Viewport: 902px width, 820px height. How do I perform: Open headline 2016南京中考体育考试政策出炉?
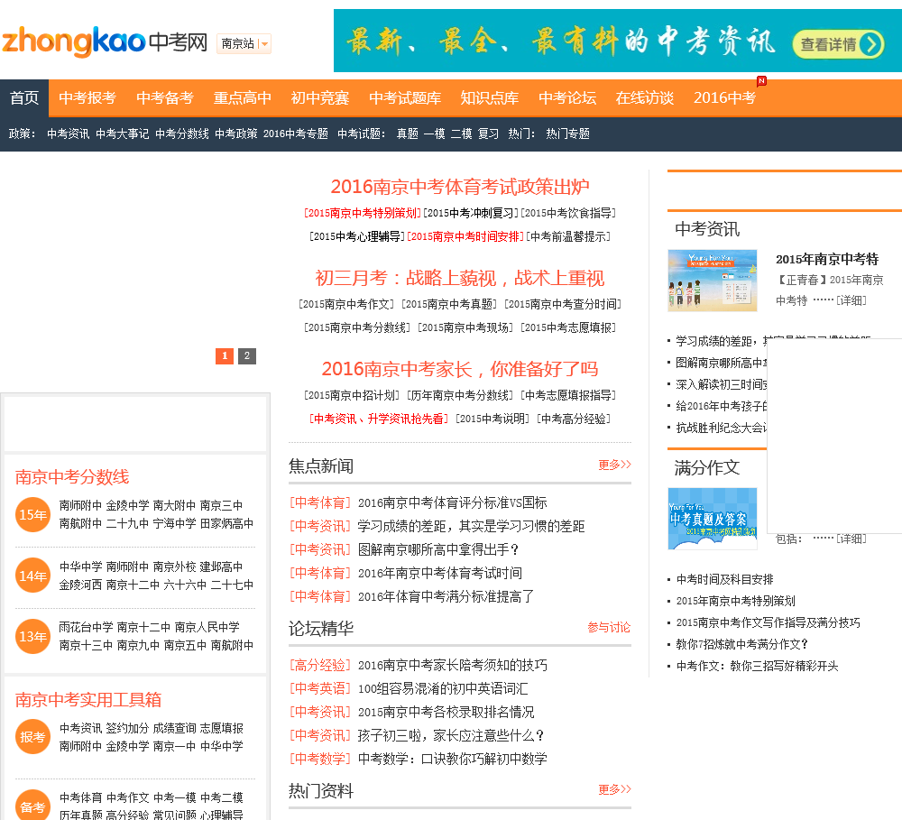click(460, 187)
